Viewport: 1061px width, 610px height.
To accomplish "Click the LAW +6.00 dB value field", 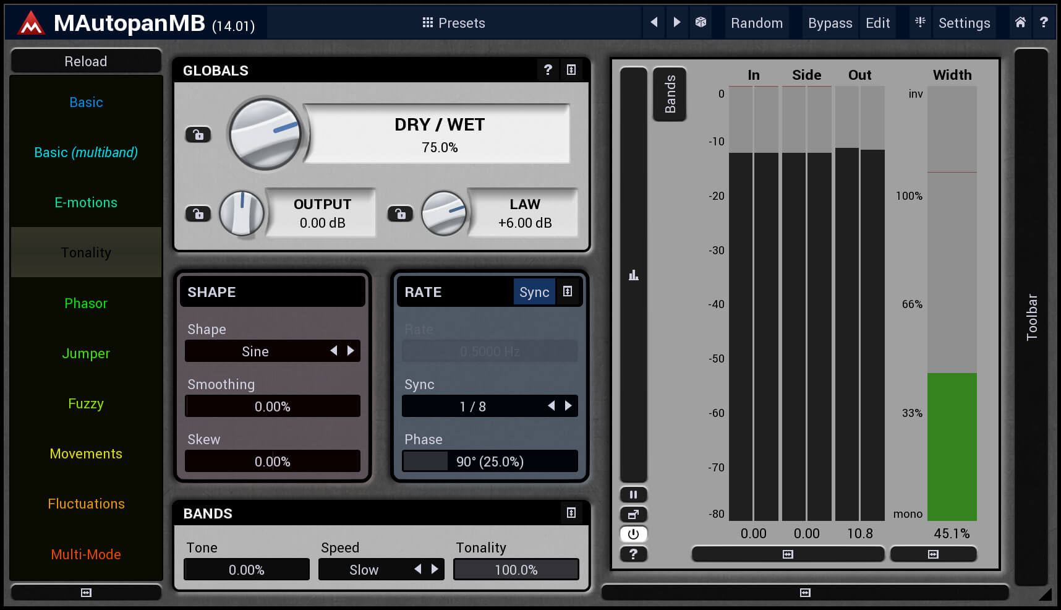I will click(525, 213).
